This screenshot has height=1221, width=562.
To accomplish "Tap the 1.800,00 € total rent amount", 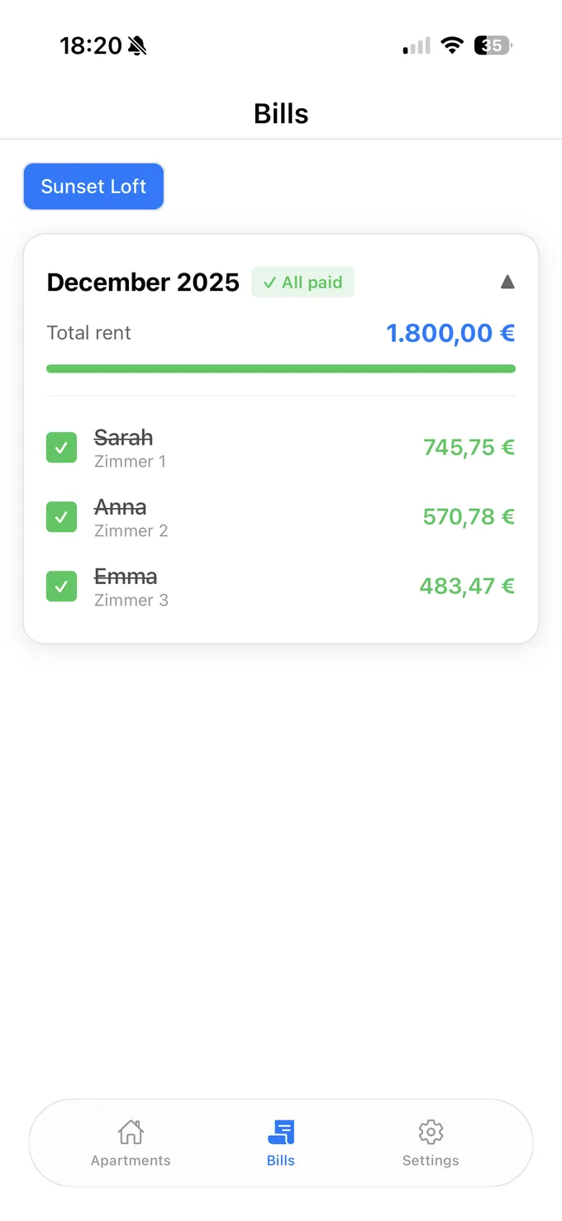I will point(450,332).
